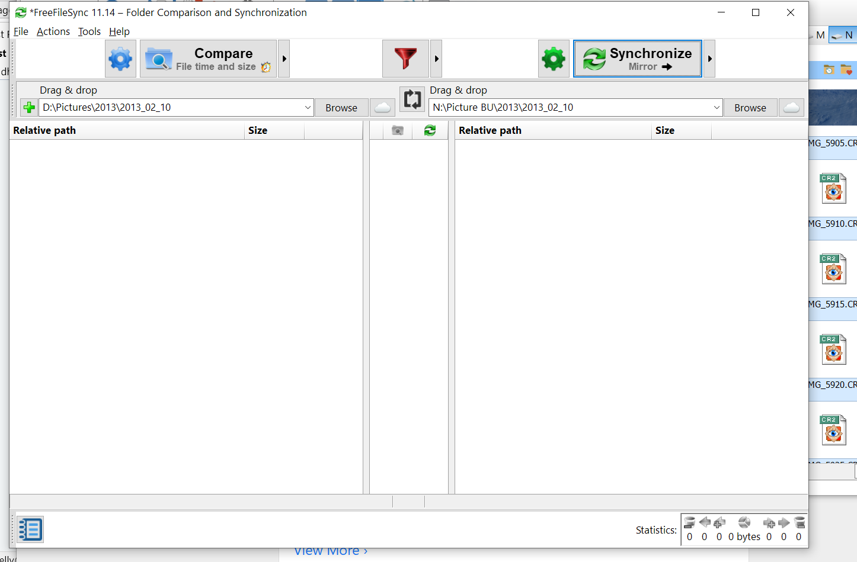Image resolution: width=857 pixels, height=562 pixels.
Task: Expand the Synchronize variant dropdown arrow
Action: 709,59
